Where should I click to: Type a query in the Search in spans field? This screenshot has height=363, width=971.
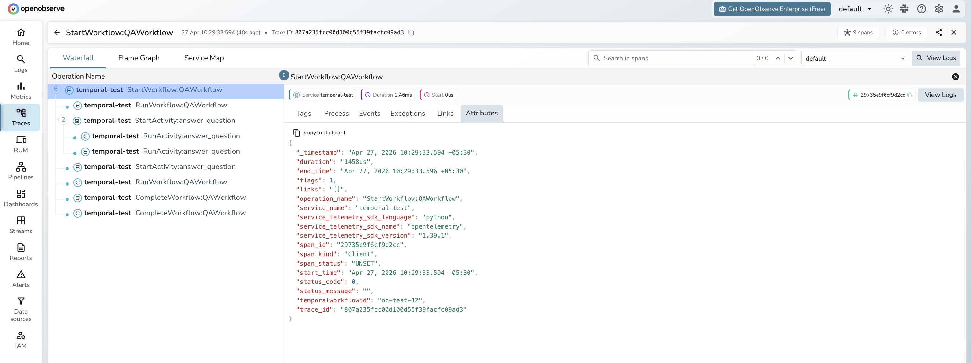[671, 58]
